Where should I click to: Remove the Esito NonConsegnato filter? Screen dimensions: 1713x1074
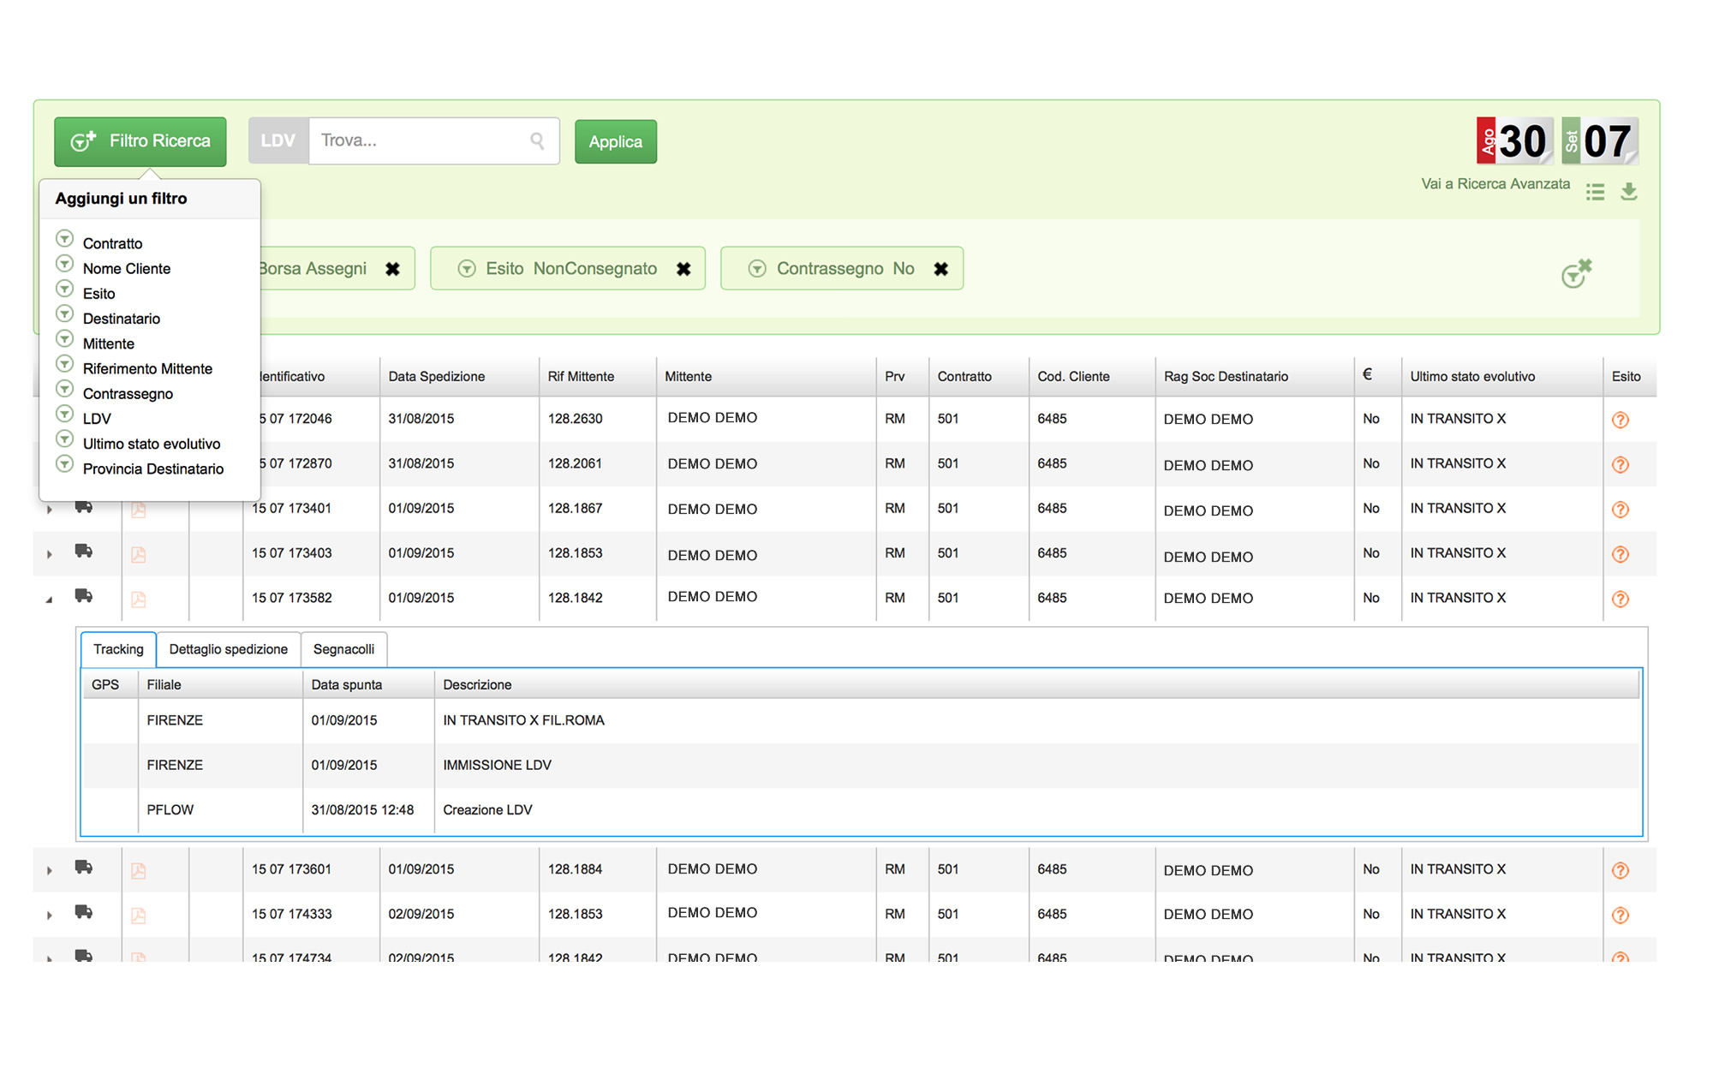click(x=683, y=269)
